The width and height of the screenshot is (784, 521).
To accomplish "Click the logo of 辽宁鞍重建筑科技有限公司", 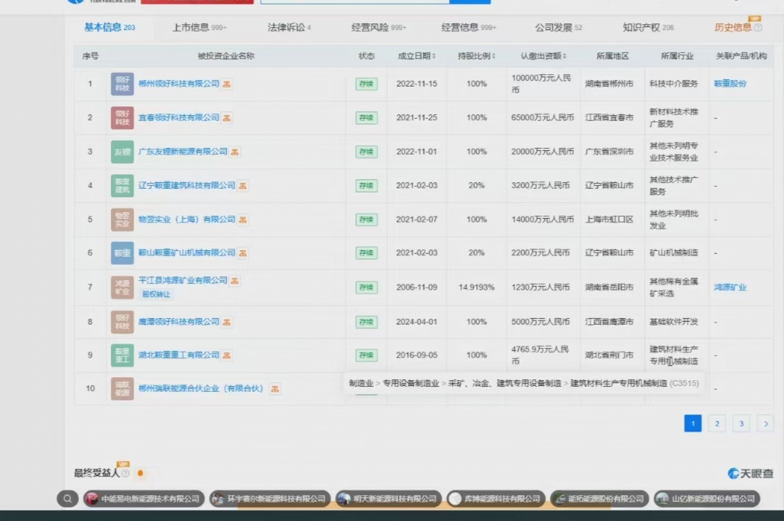I will [122, 186].
